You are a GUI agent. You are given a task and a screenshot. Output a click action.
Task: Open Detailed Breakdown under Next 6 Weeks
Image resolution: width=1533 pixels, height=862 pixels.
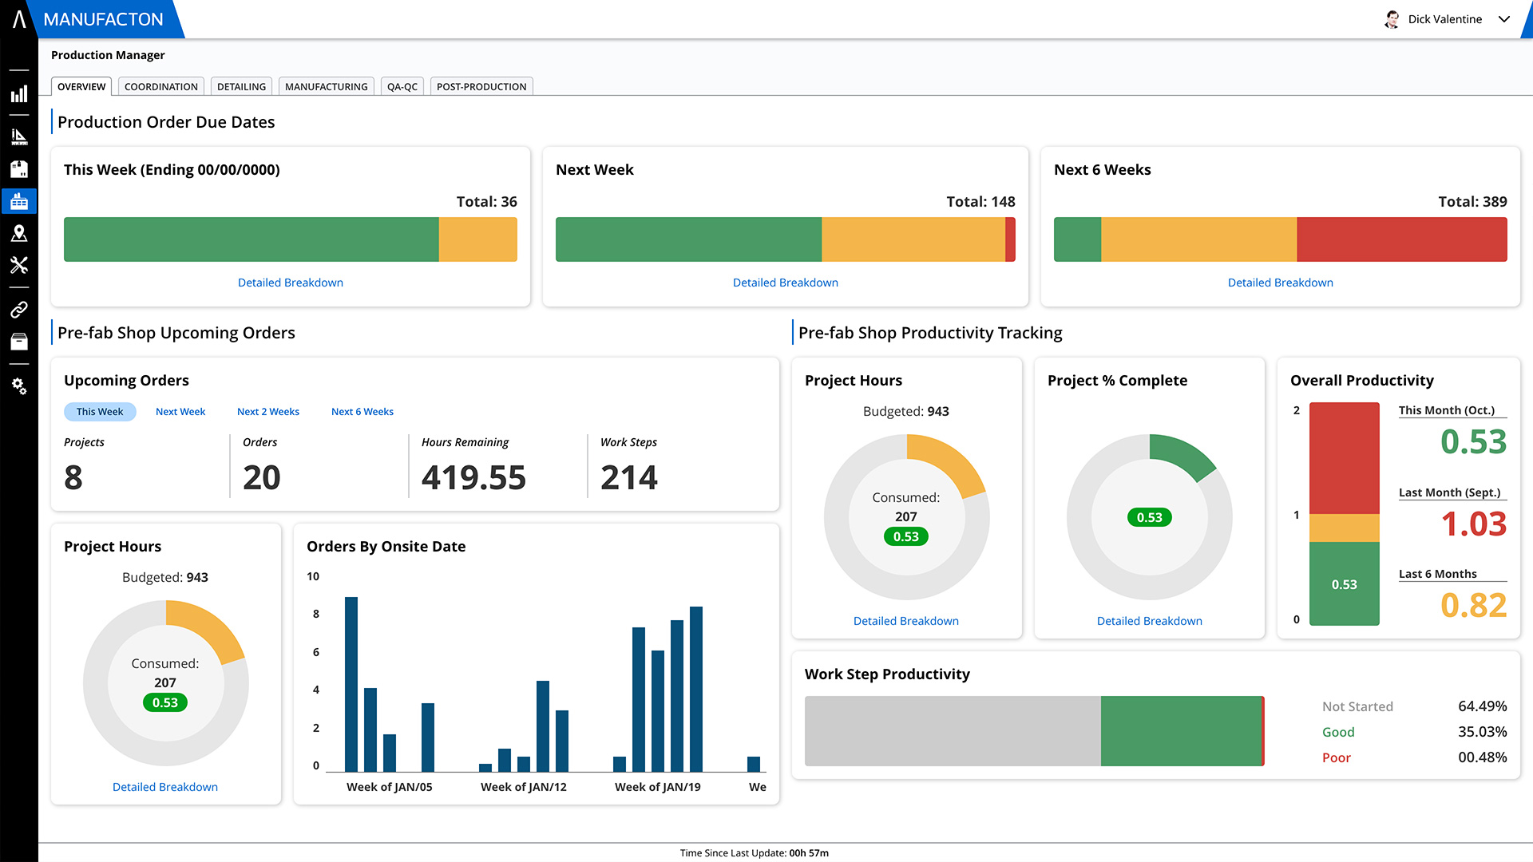click(1280, 283)
